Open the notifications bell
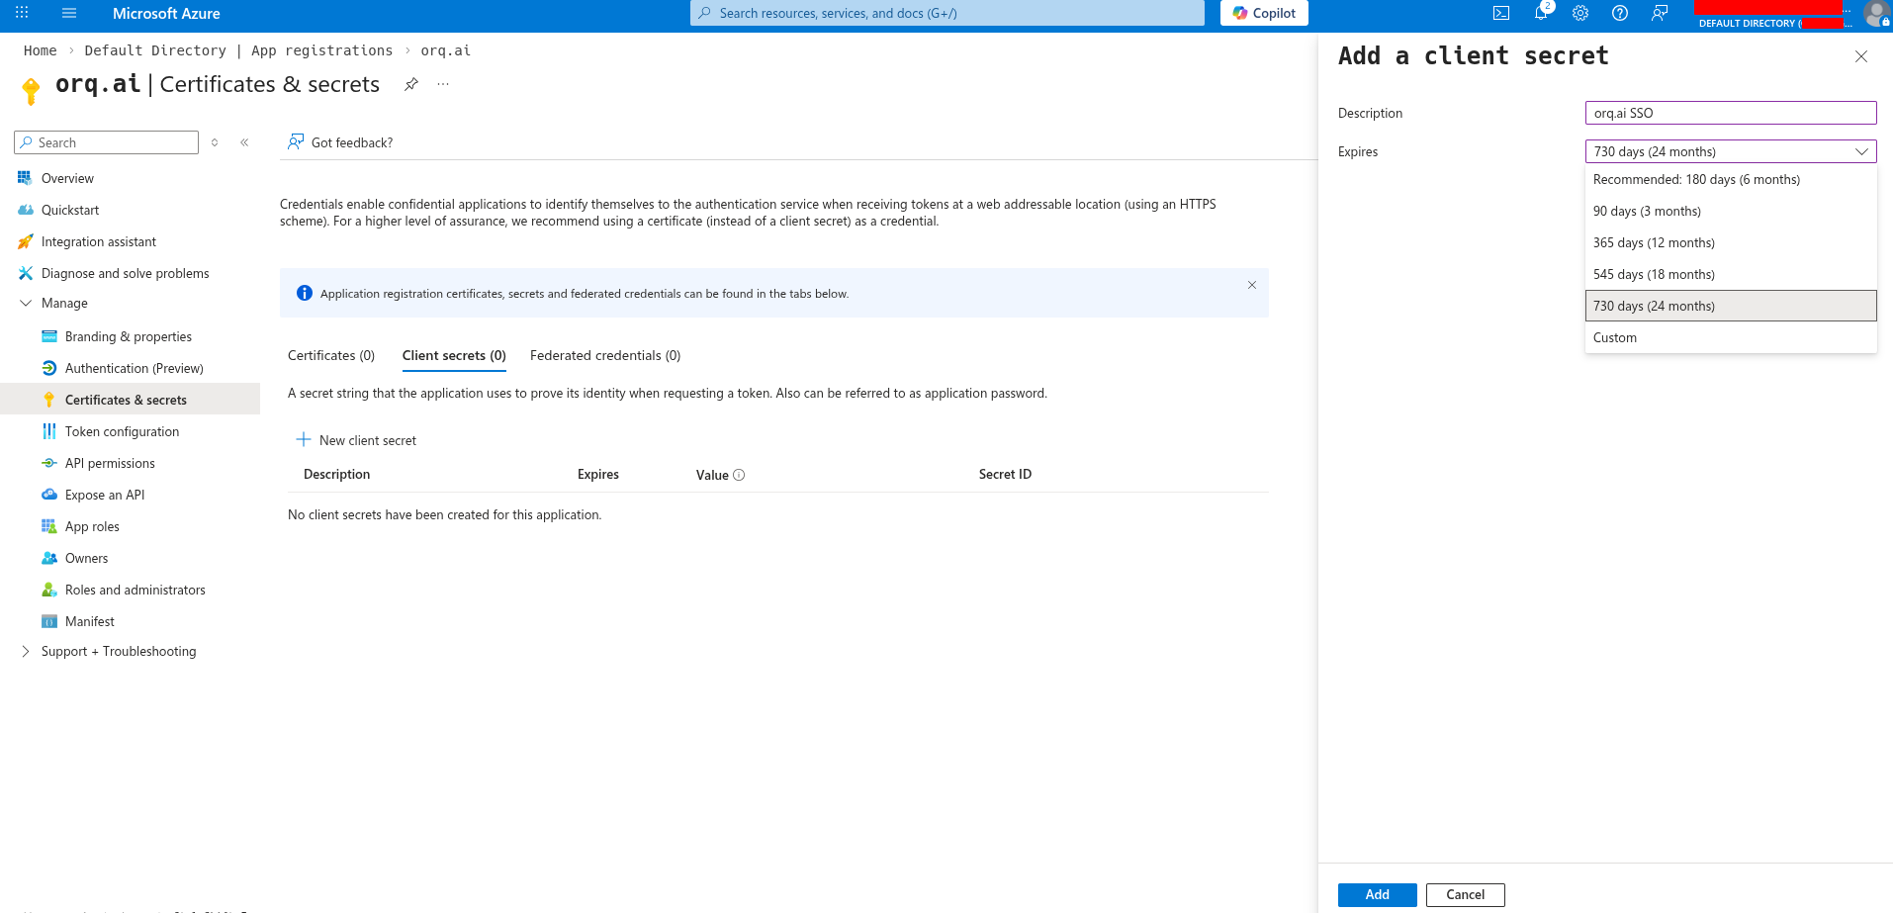The width and height of the screenshot is (1893, 913). tap(1541, 13)
